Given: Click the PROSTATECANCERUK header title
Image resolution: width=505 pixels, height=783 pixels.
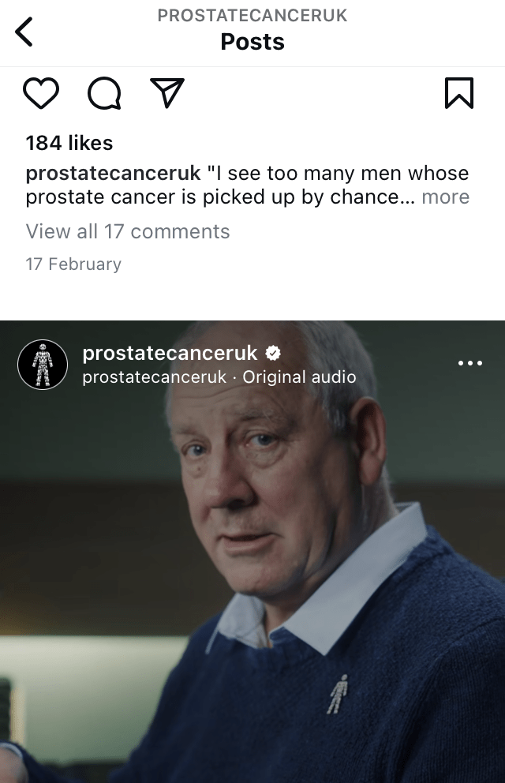Looking at the screenshot, I should [x=252, y=16].
